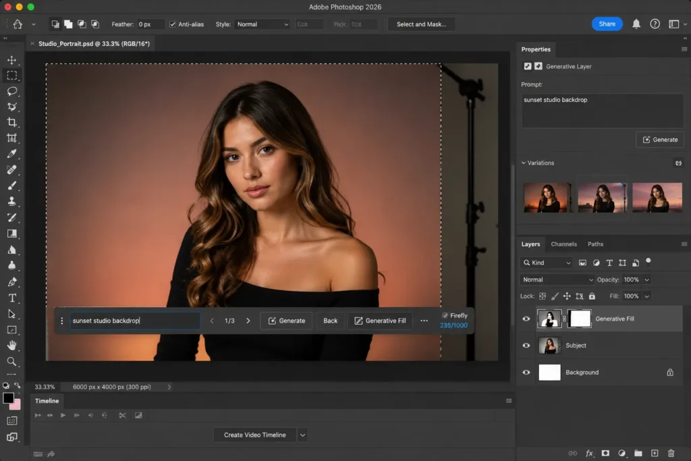
Task: Open notifications bell
Action: point(636,24)
